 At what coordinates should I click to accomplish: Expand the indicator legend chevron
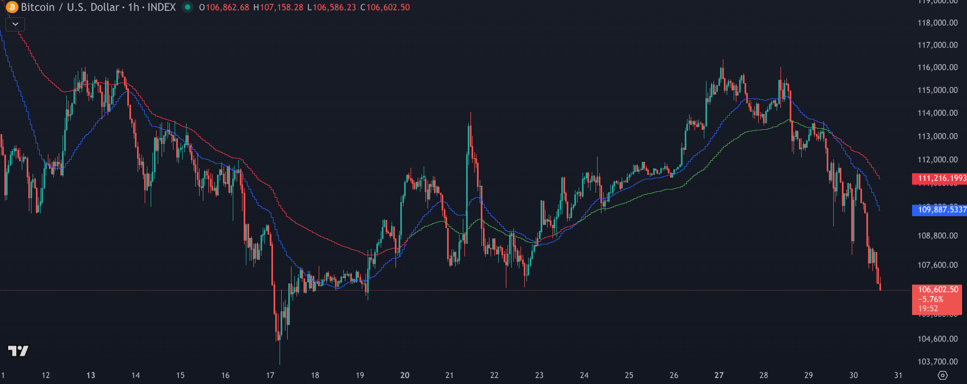pos(15,24)
